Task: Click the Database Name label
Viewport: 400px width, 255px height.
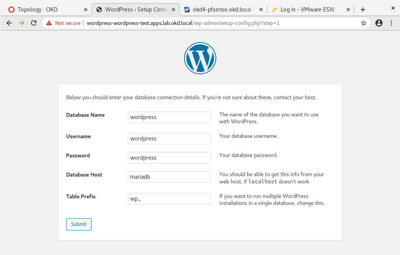Action: pyautogui.click(x=85, y=115)
